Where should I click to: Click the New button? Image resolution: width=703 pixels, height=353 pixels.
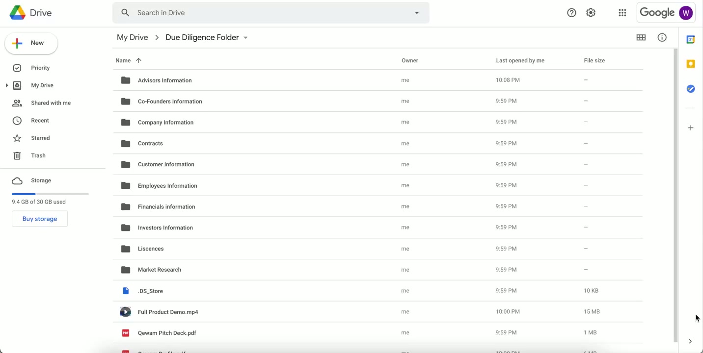[31, 43]
